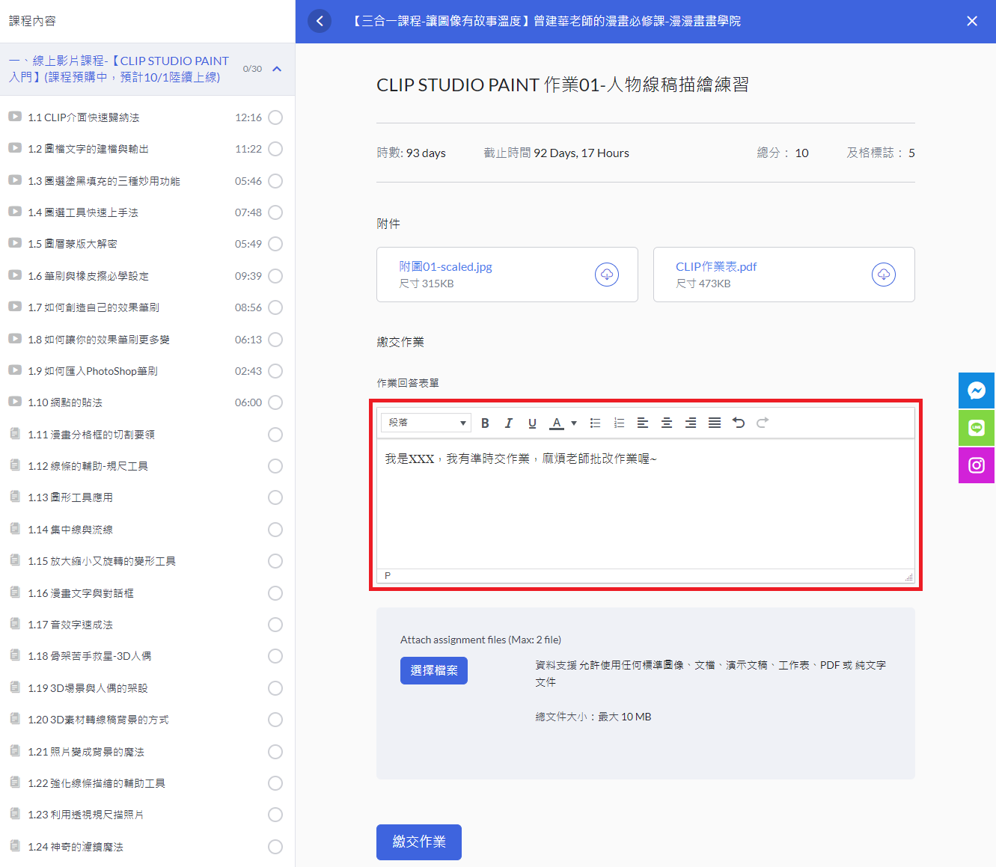Center align text in the editor
The width and height of the screenshot is (996, 867).
(667, 423)
